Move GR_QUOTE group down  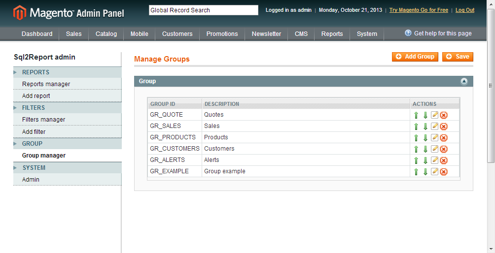tap(425, 115)
